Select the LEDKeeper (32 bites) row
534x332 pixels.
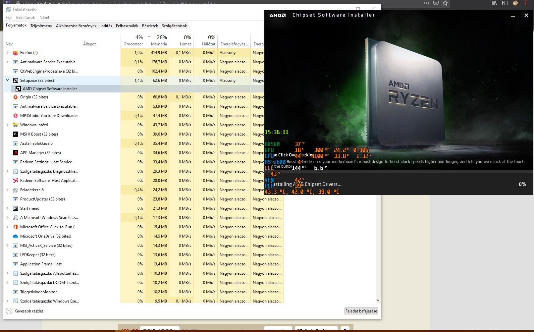click(x=143, y=255)
